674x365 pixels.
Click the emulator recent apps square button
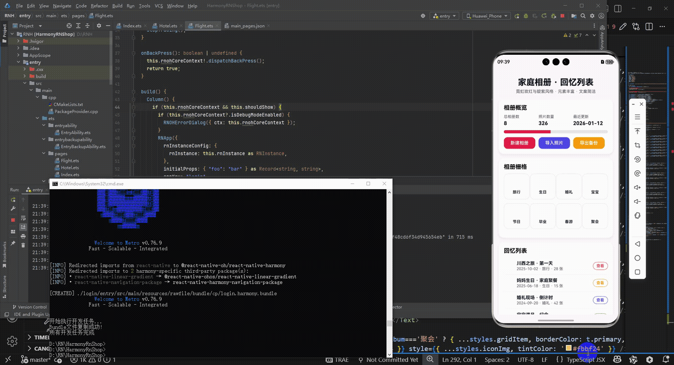coord(638,272)
